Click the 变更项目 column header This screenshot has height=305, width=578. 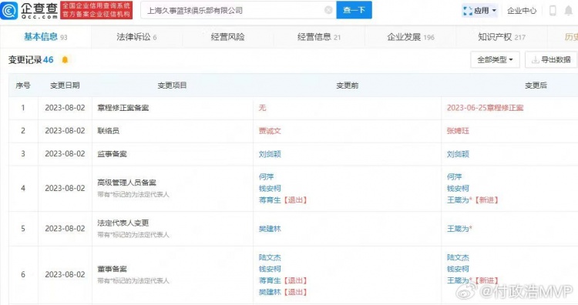click(172, 85)
